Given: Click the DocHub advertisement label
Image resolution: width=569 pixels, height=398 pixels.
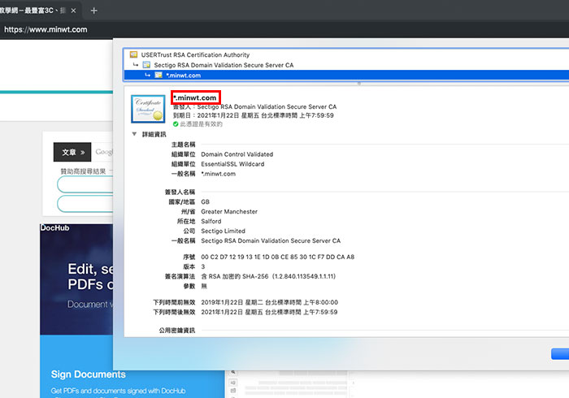Looking at the screenshot, I should coord(54,227).
